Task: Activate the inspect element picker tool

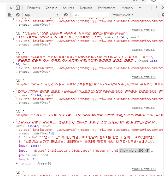Action: tap(11, 8)
